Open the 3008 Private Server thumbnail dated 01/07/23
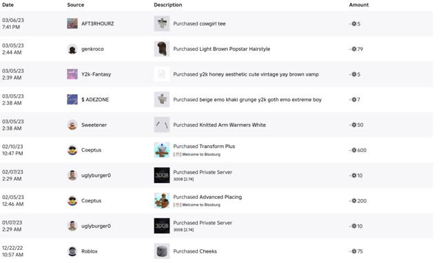 (162, 226)
